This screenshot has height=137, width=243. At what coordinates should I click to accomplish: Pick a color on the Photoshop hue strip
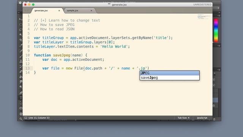216,30
